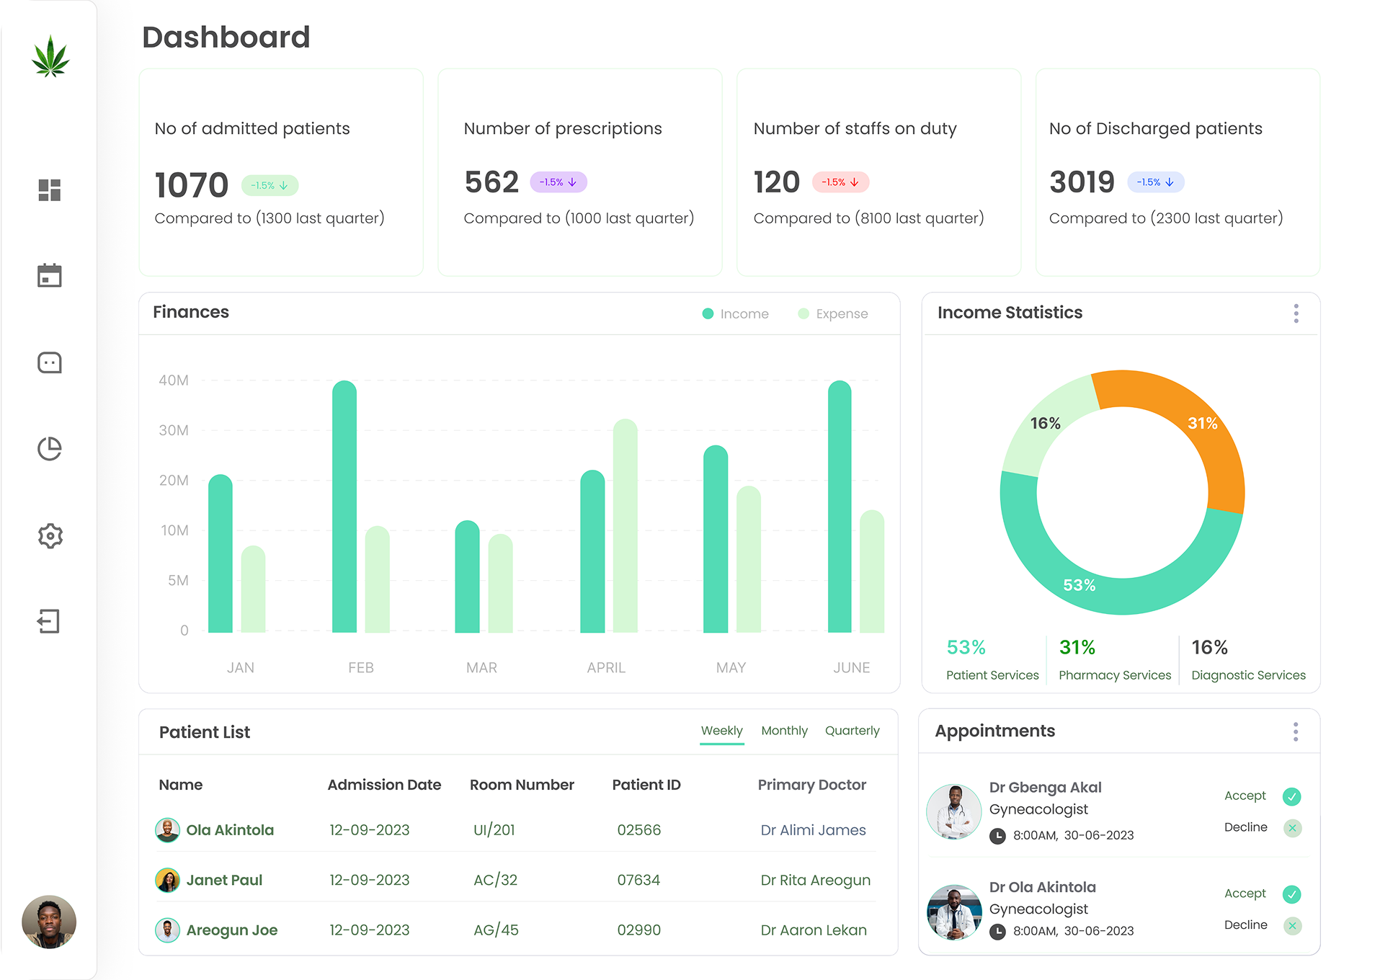Screen dimensions: 1380x980
Task: Click the Dr Rita Areogun doctor link
Action: point(815,880)
